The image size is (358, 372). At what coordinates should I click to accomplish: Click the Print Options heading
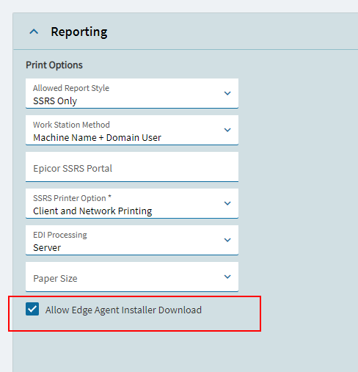(x=54, y=65)
